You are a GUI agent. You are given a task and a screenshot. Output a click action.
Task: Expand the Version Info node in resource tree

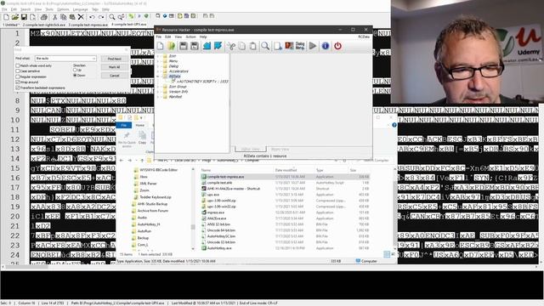[158, 92]
